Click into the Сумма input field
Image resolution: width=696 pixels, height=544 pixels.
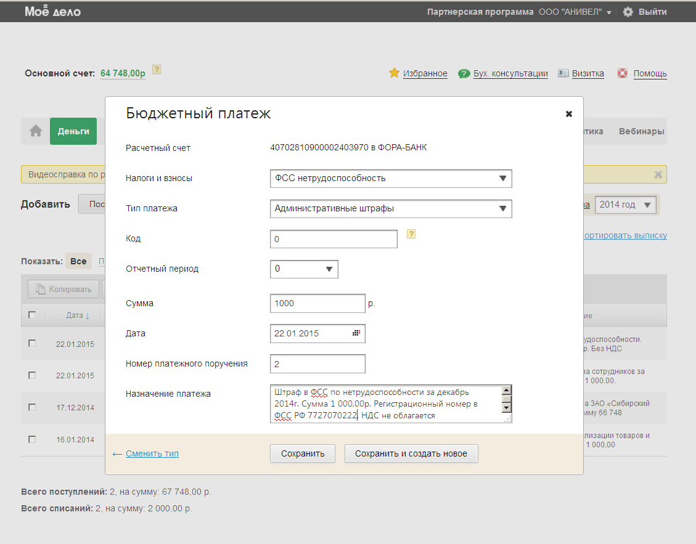[x=317, y=304]
